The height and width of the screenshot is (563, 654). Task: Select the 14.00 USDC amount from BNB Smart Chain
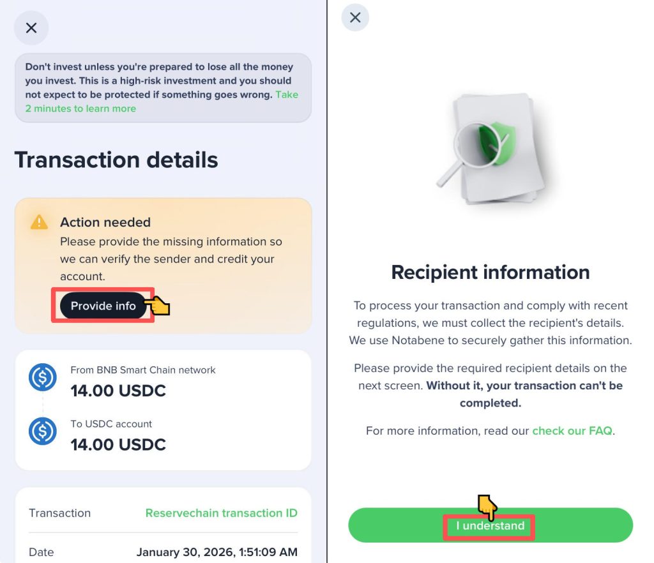point(118,391)
